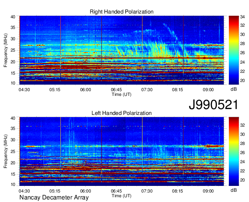The height and width of the screenshot is (202, 249).
Task: Click the 24 value on Left Handed color bar
Action: click(242, 162)
